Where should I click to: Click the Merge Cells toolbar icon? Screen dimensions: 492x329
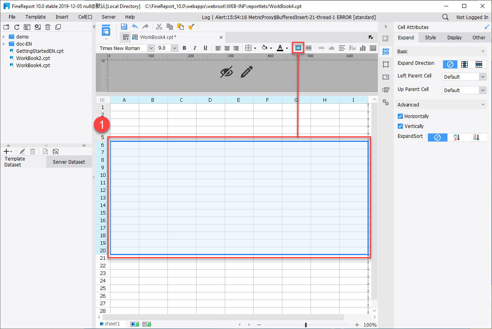[298, 48]
